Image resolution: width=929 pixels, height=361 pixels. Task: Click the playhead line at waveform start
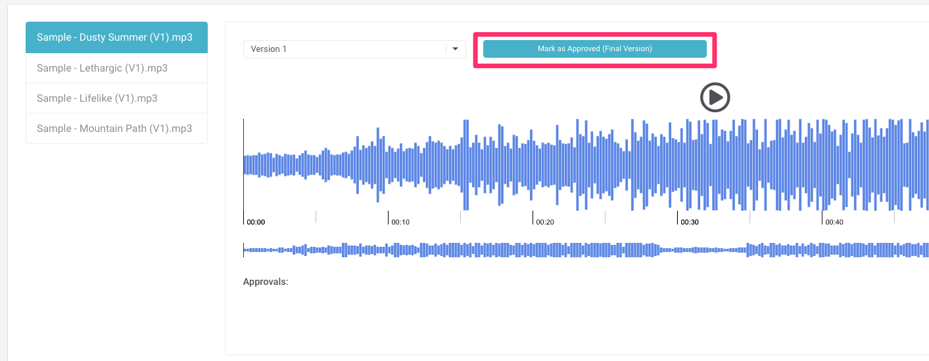click(244, 164)
